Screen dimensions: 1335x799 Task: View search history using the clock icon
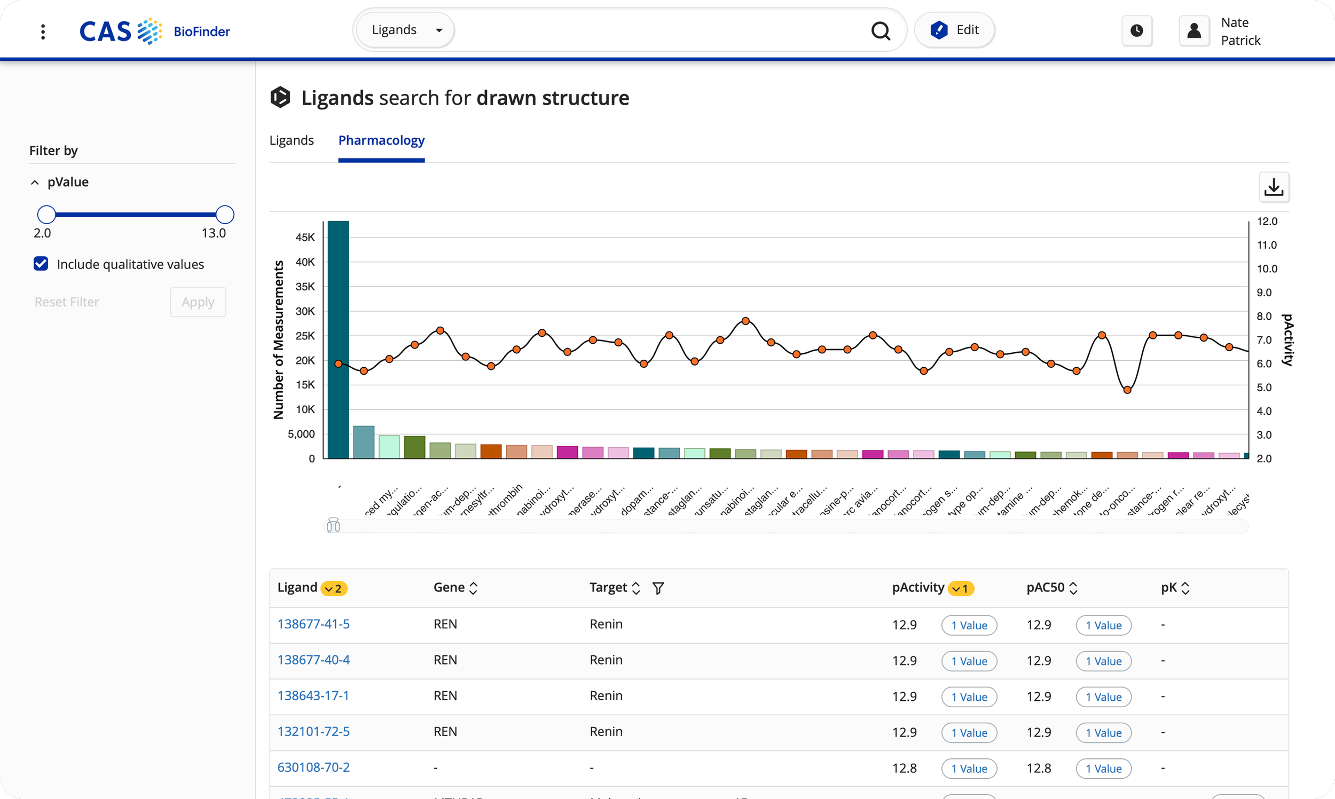[1137, 30]
